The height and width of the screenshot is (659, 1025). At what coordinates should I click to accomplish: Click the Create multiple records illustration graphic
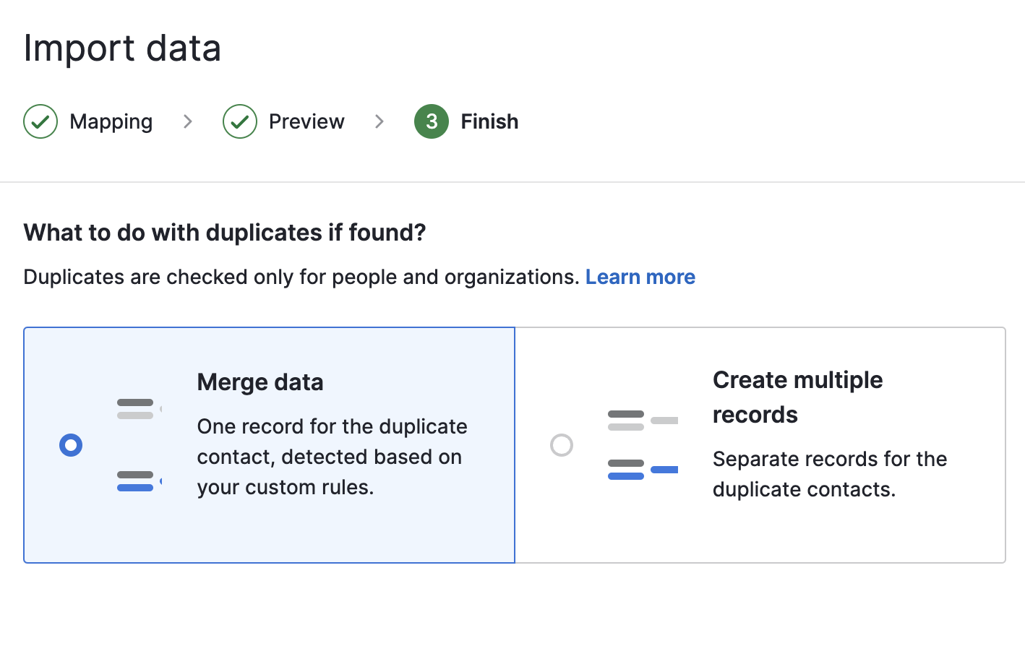click(643, 444)
